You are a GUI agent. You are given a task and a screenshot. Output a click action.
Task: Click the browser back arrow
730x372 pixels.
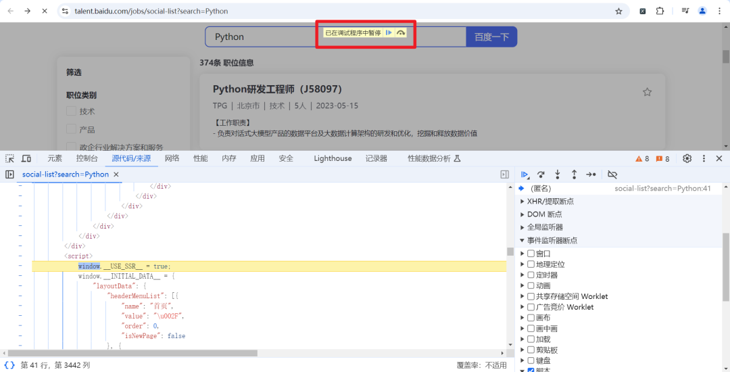[x=10, y=11]
